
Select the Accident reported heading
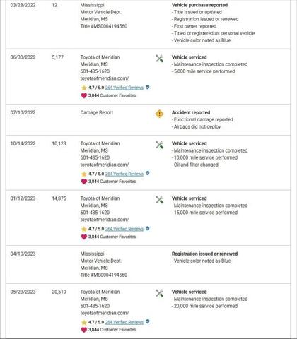coord(191,112)
